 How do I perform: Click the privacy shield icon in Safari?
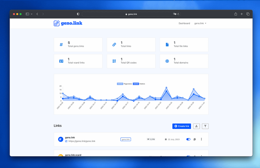[x=78, y=14]
